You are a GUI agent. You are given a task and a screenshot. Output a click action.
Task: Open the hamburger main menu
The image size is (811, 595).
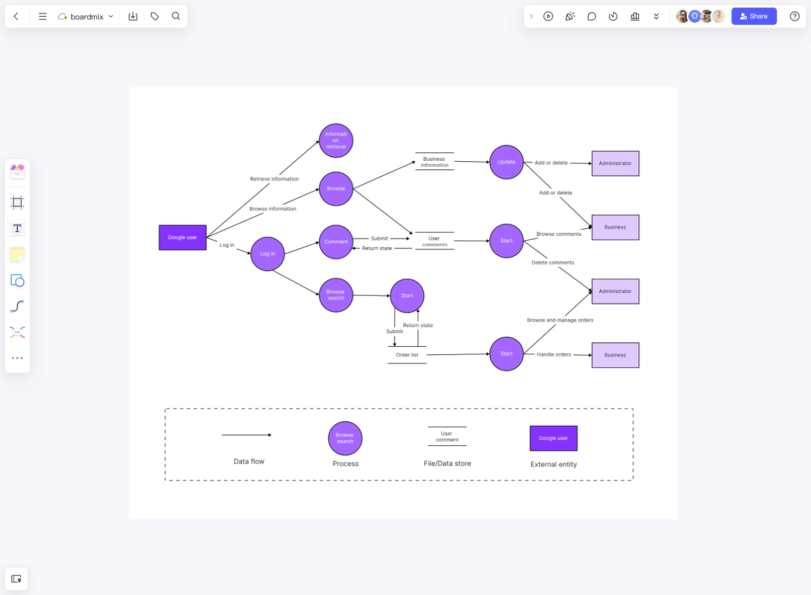click(42, 16)
